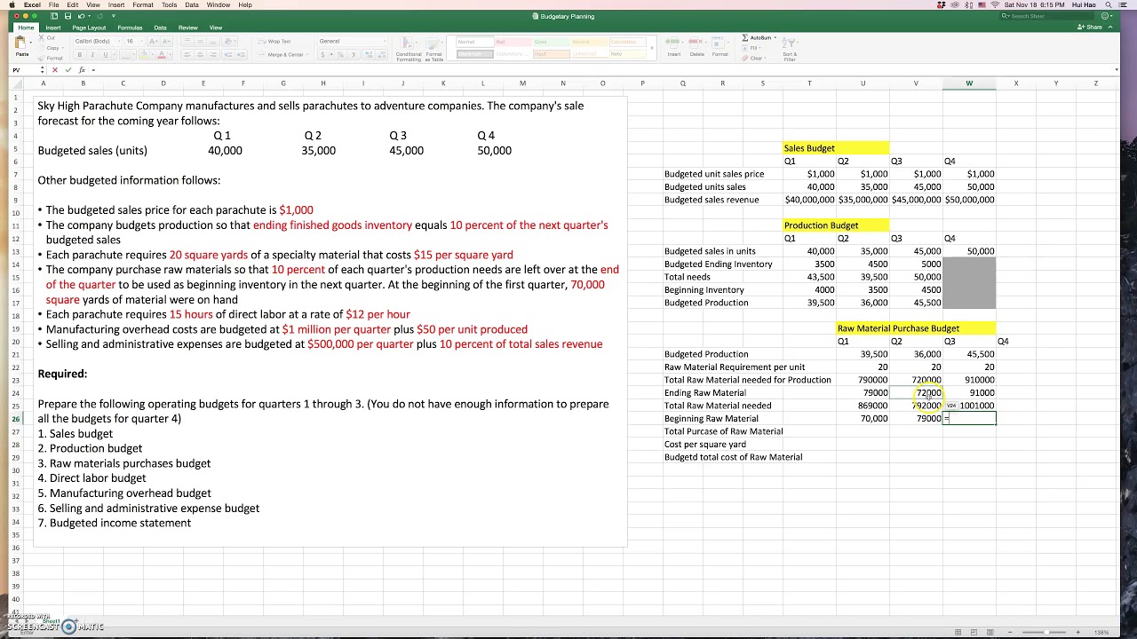Decrease the font size with the smaller A icon
Screen dimensions: 1137x639
click(x=166, y=41)
